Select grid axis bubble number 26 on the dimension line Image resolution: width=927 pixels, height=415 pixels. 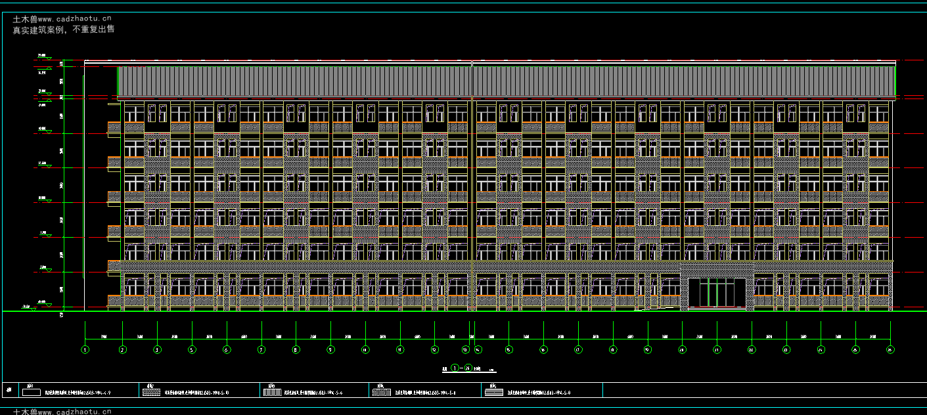890,350
